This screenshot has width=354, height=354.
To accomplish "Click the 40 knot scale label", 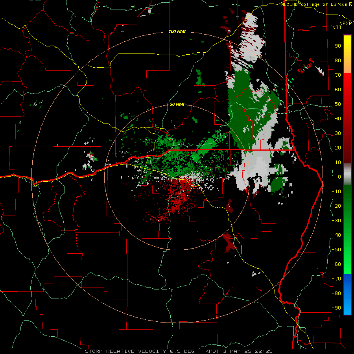I will pos(338,119).
